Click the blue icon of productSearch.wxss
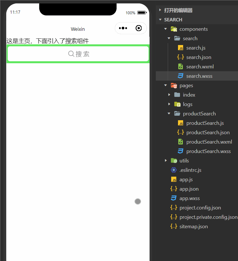The width and height of the screenshot is (238, 261). click(x=181, y=151)
